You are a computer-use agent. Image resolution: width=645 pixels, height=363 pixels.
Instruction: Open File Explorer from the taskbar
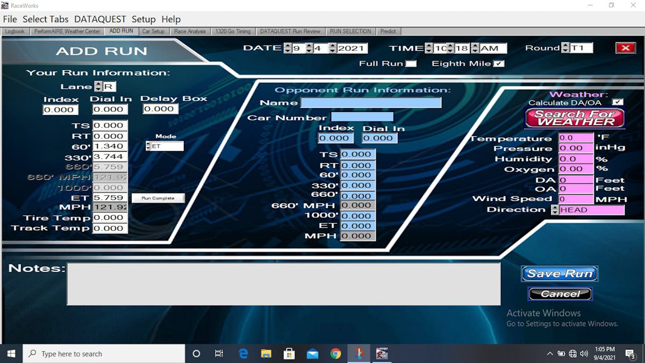[x=266, y=353]
